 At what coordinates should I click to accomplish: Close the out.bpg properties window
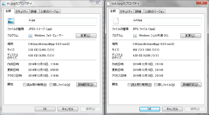pyautogui.click(x=202, y=2)
